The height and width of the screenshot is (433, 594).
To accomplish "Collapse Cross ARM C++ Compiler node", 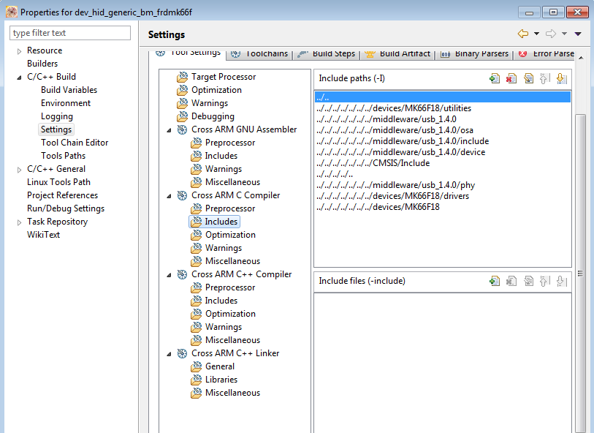I will click(169, 275).
